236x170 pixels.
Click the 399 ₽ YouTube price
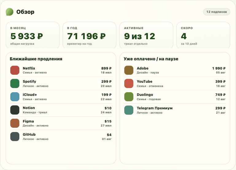[220, 81]
